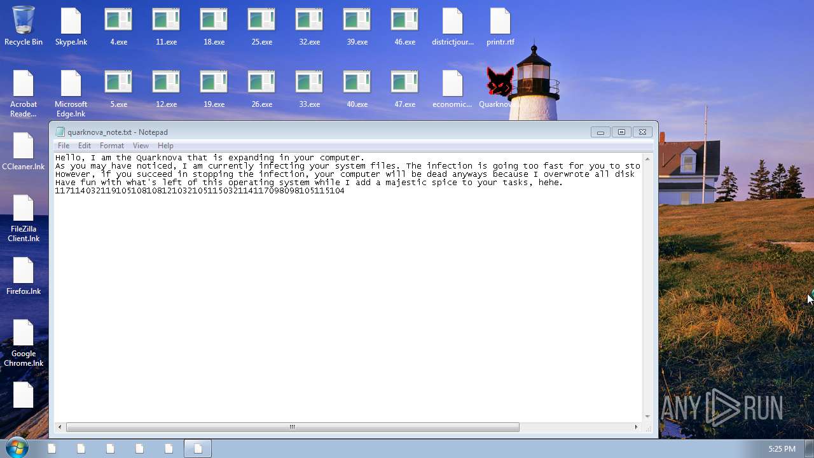The image size is (814, 458).
Task: Select the 11.exe desktop file
Action: click(166, 26)
